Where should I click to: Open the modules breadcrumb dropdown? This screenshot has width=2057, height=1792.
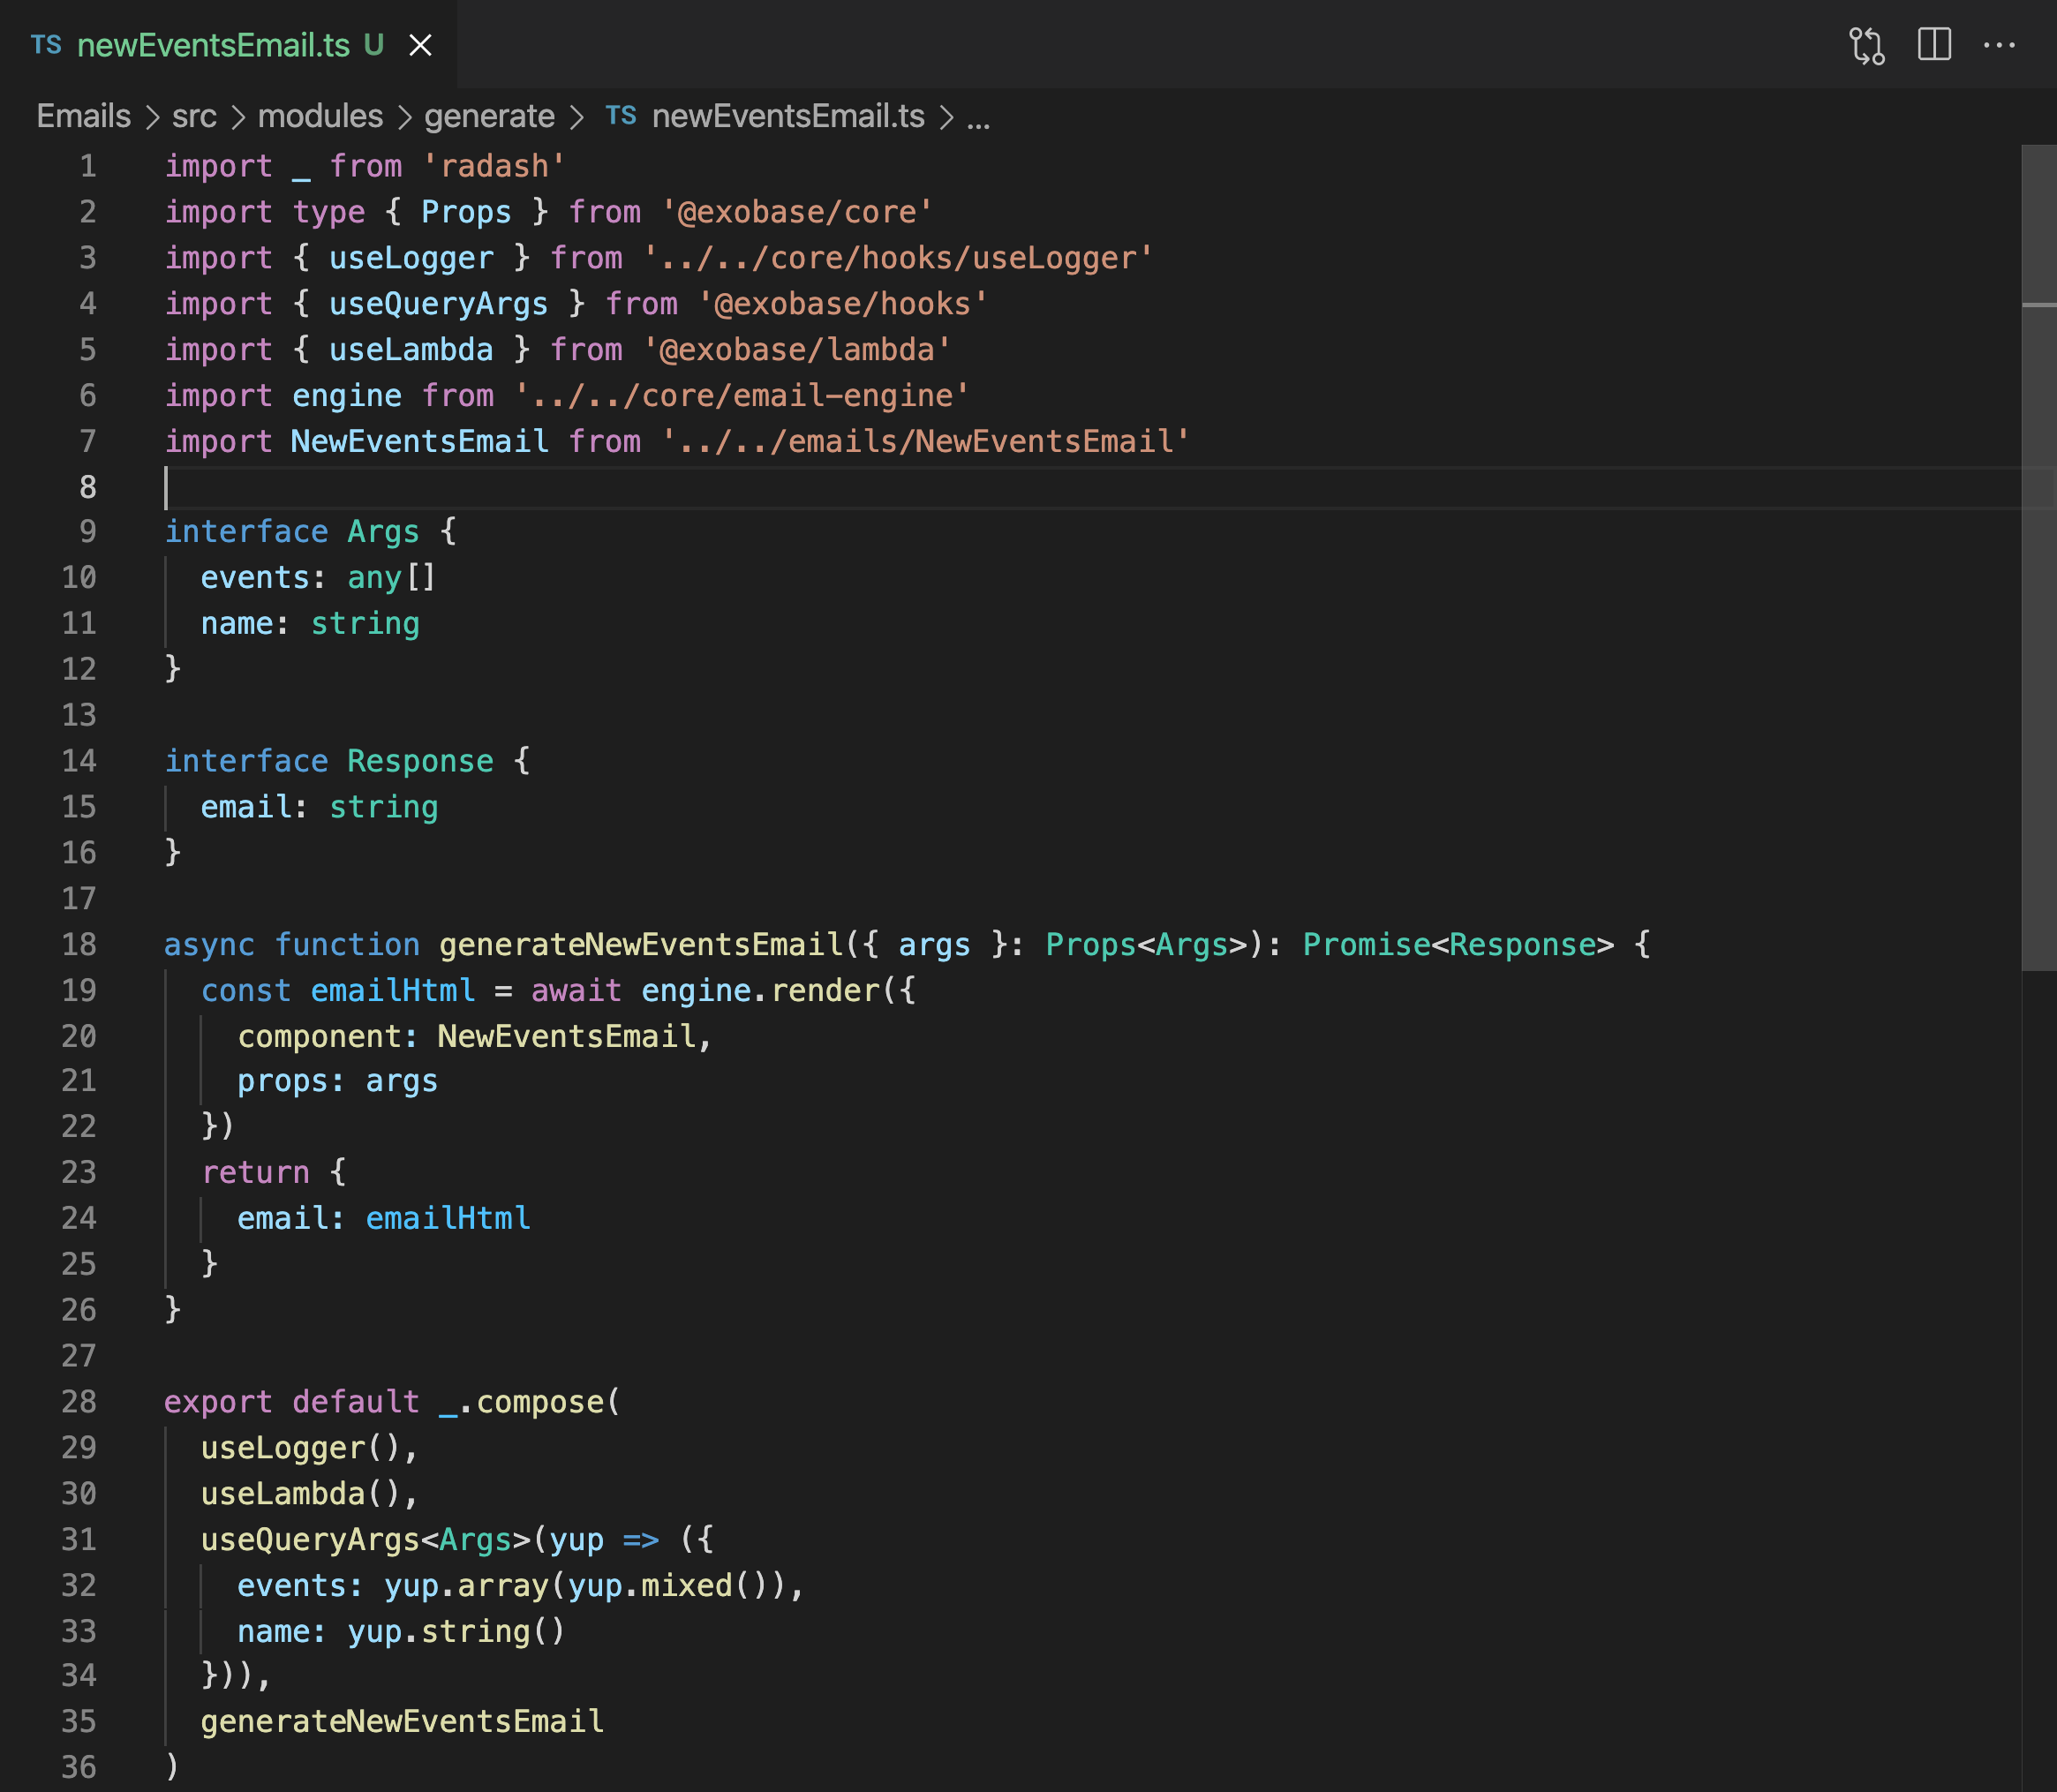tap(319, 115)
